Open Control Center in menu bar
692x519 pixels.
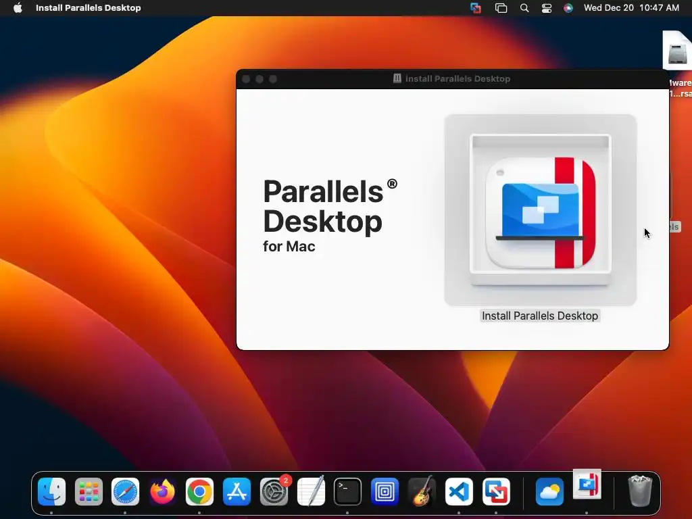coord(546,8)
